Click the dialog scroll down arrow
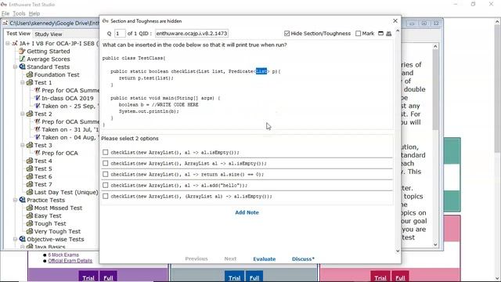Image resolution: width=501 pixels, height=282 pixels. (398, 251)
